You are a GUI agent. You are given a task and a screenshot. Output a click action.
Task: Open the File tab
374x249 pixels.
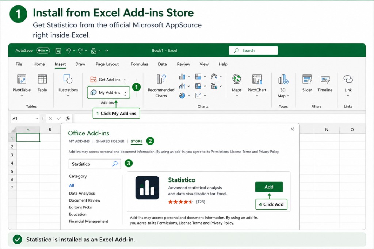(x=19, y=64)
